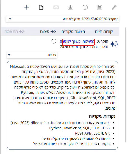This screenshot has width=128, height=154.
Task: Click the הוסף/י: label
Action: 103,42
